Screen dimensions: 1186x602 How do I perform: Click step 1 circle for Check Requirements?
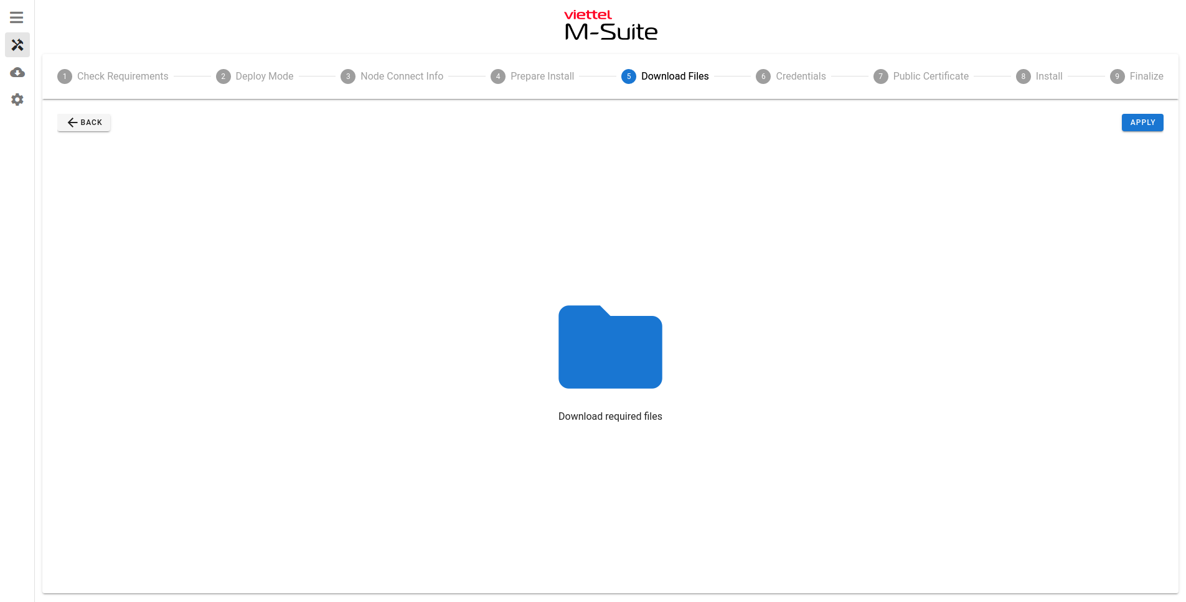[65, 76]
